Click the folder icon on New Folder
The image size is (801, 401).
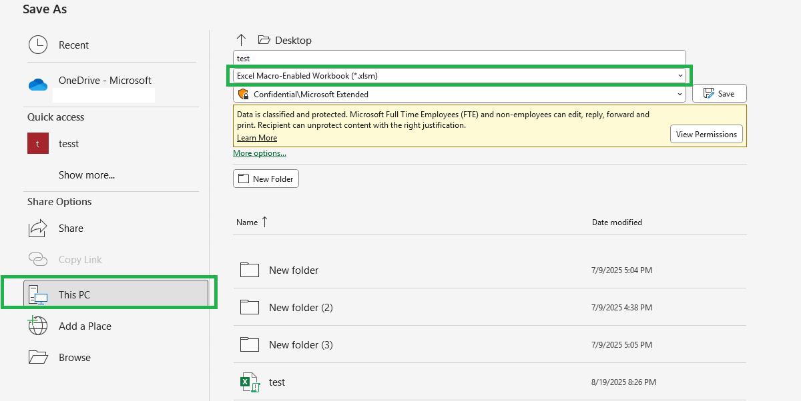(244, 179)
